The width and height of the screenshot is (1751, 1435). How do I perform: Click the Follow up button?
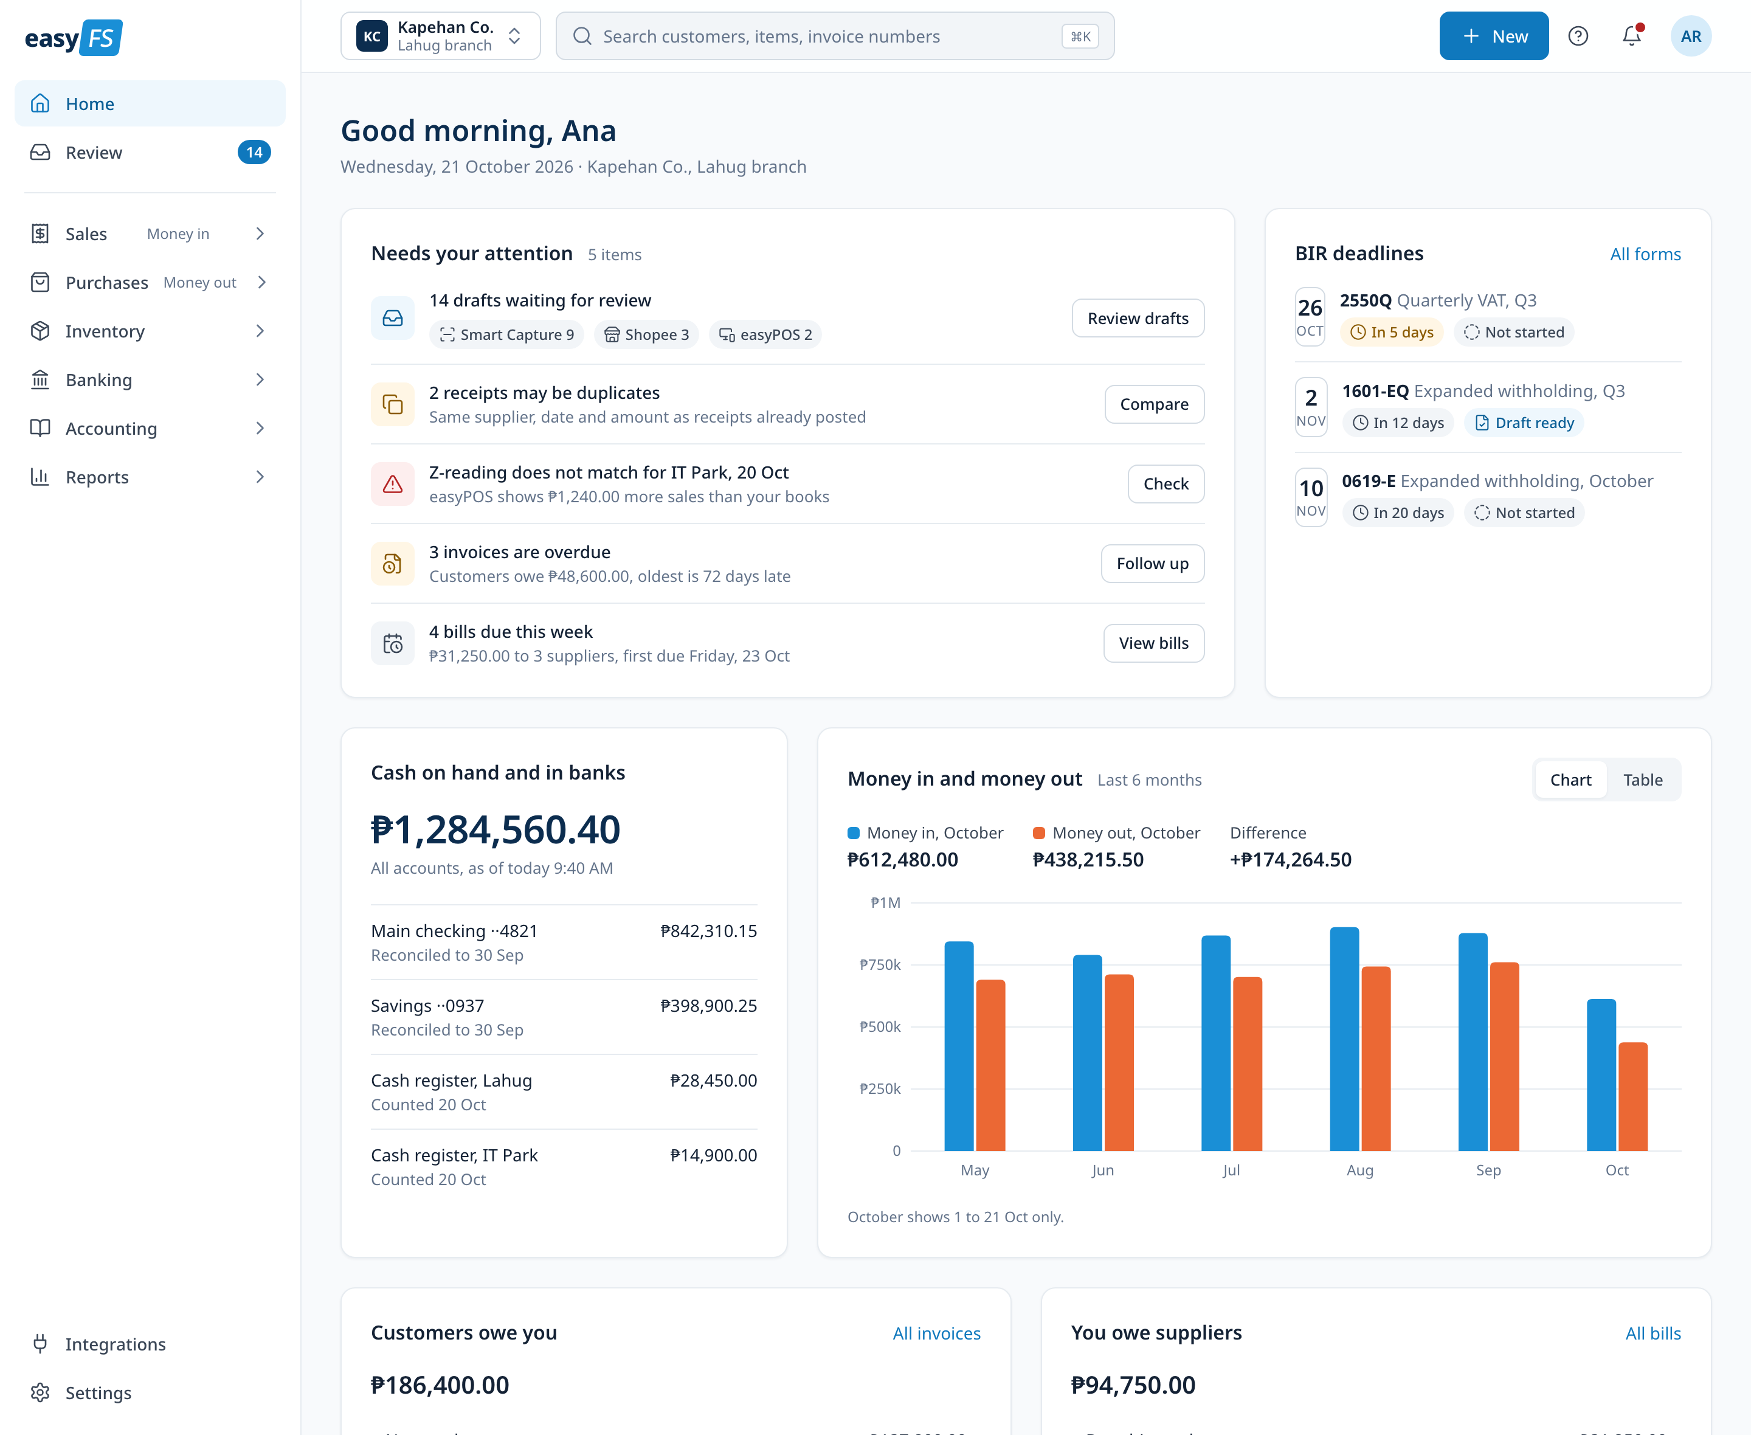(x=1152, y=564)
